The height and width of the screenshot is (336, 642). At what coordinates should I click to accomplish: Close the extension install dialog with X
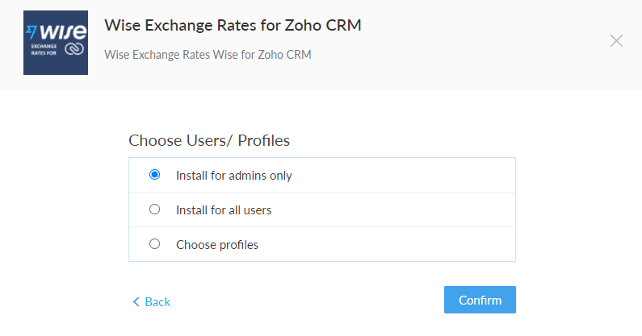tap(616, 41)
